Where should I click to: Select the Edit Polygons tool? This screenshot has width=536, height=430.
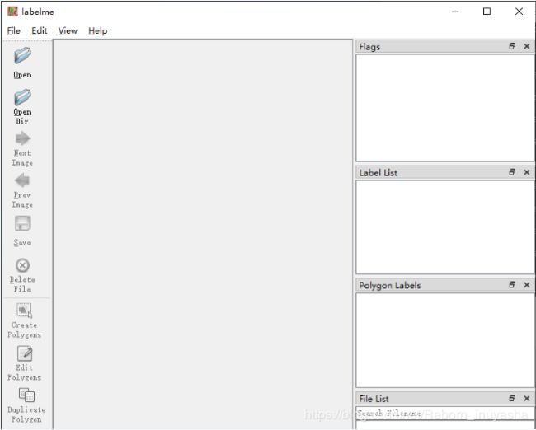24,353
